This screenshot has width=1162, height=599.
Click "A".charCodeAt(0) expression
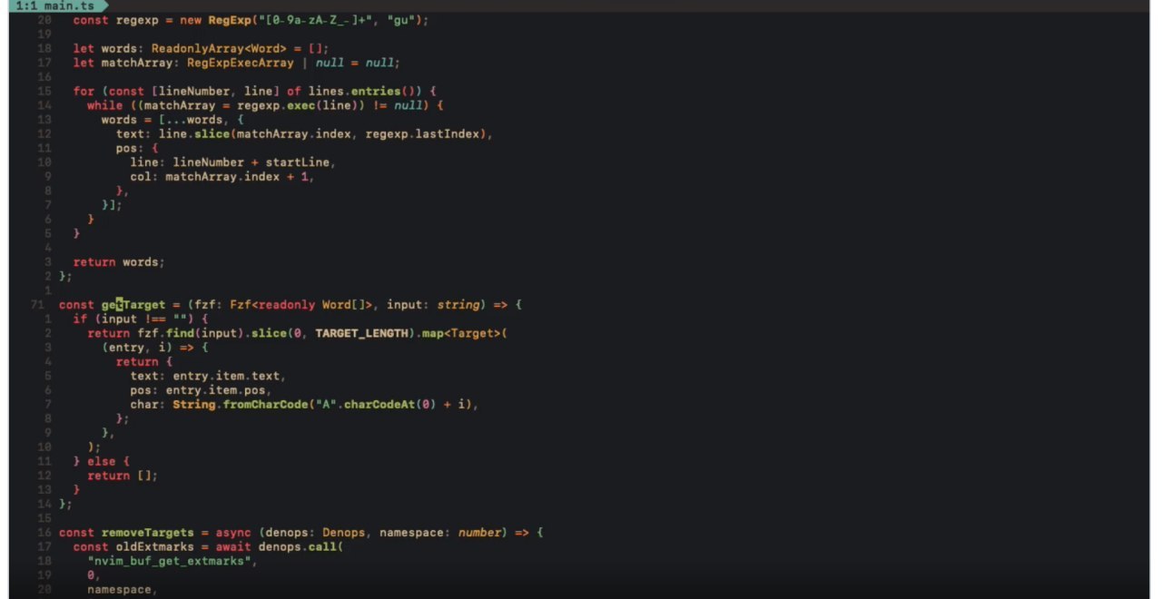(x=374, y=404)
